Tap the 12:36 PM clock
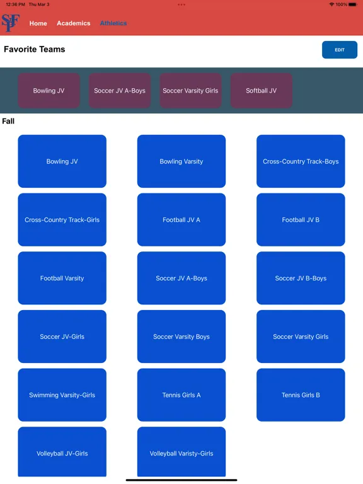This screenshot has height=484, width=363. coord(15,4)
